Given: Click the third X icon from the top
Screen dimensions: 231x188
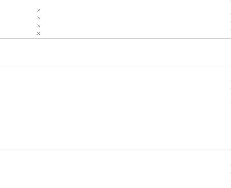Looking at the screenshot, I should (38, 26).
